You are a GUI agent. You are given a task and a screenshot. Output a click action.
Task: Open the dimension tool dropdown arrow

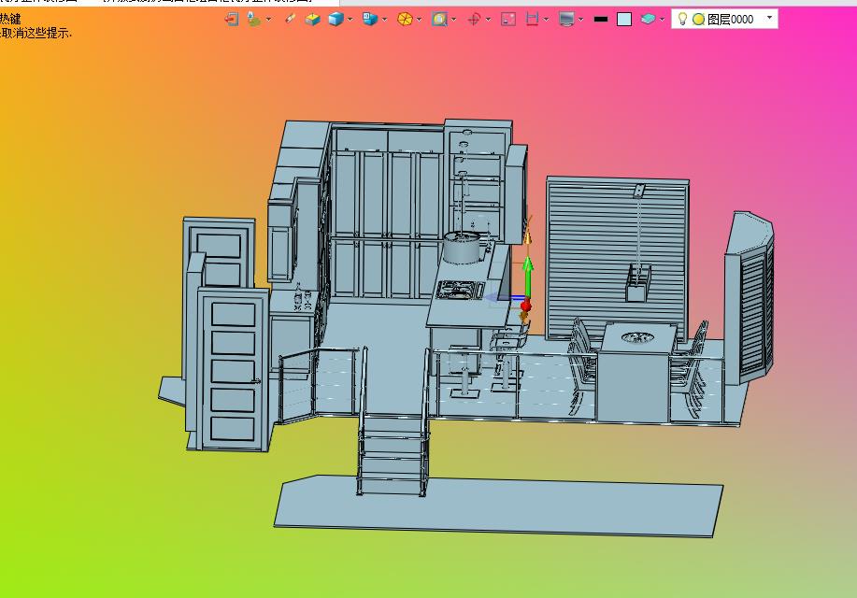click(546, 19)
